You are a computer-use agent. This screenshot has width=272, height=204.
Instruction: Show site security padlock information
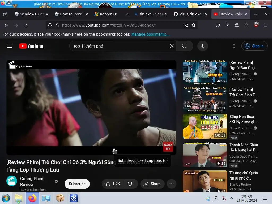[x=57, y=25]
